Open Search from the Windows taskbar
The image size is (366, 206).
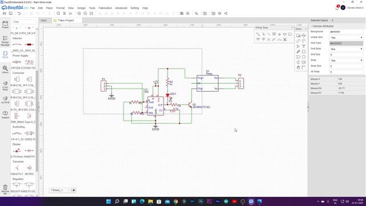[117, 201]
